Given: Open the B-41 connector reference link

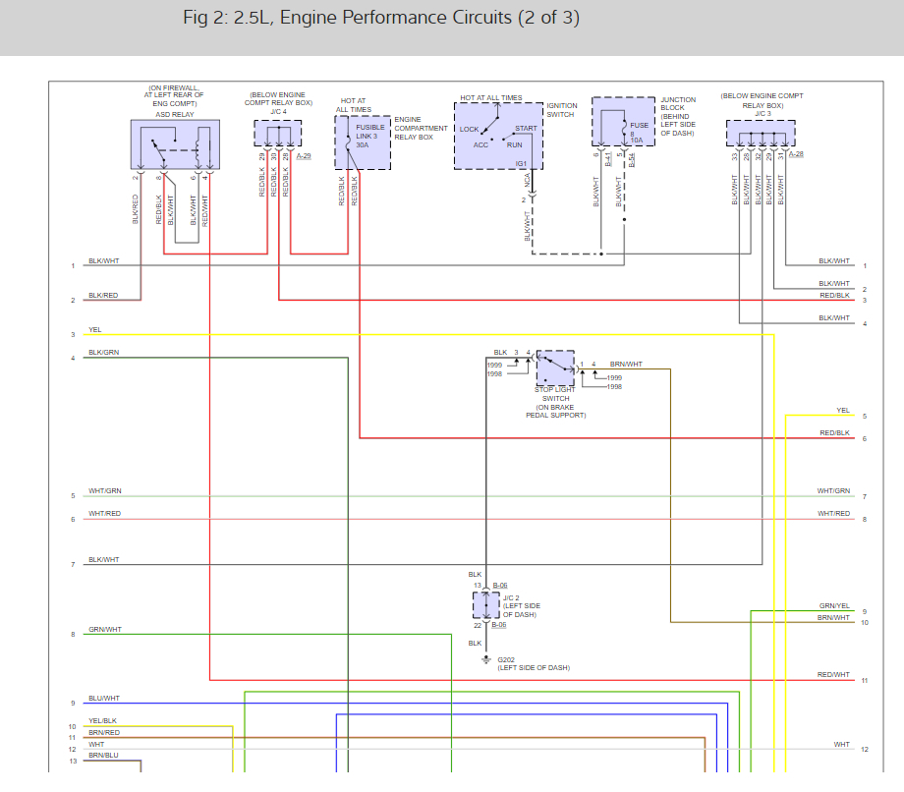Looking at the screenshot, I should pyautogui.click(x=608, y=159).
